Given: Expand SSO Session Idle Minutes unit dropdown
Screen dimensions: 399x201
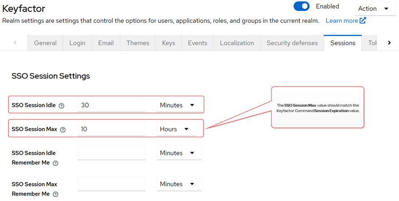Looking at the screenshot, I should 179,105.
